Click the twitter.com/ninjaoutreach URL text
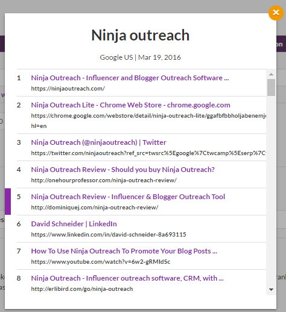286x312 pixels. (x=148, y=153)
